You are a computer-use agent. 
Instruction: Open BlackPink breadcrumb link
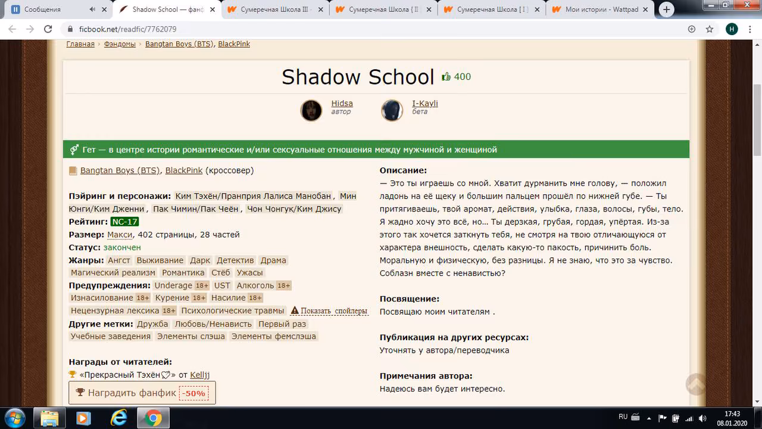[x=234, y=44]
